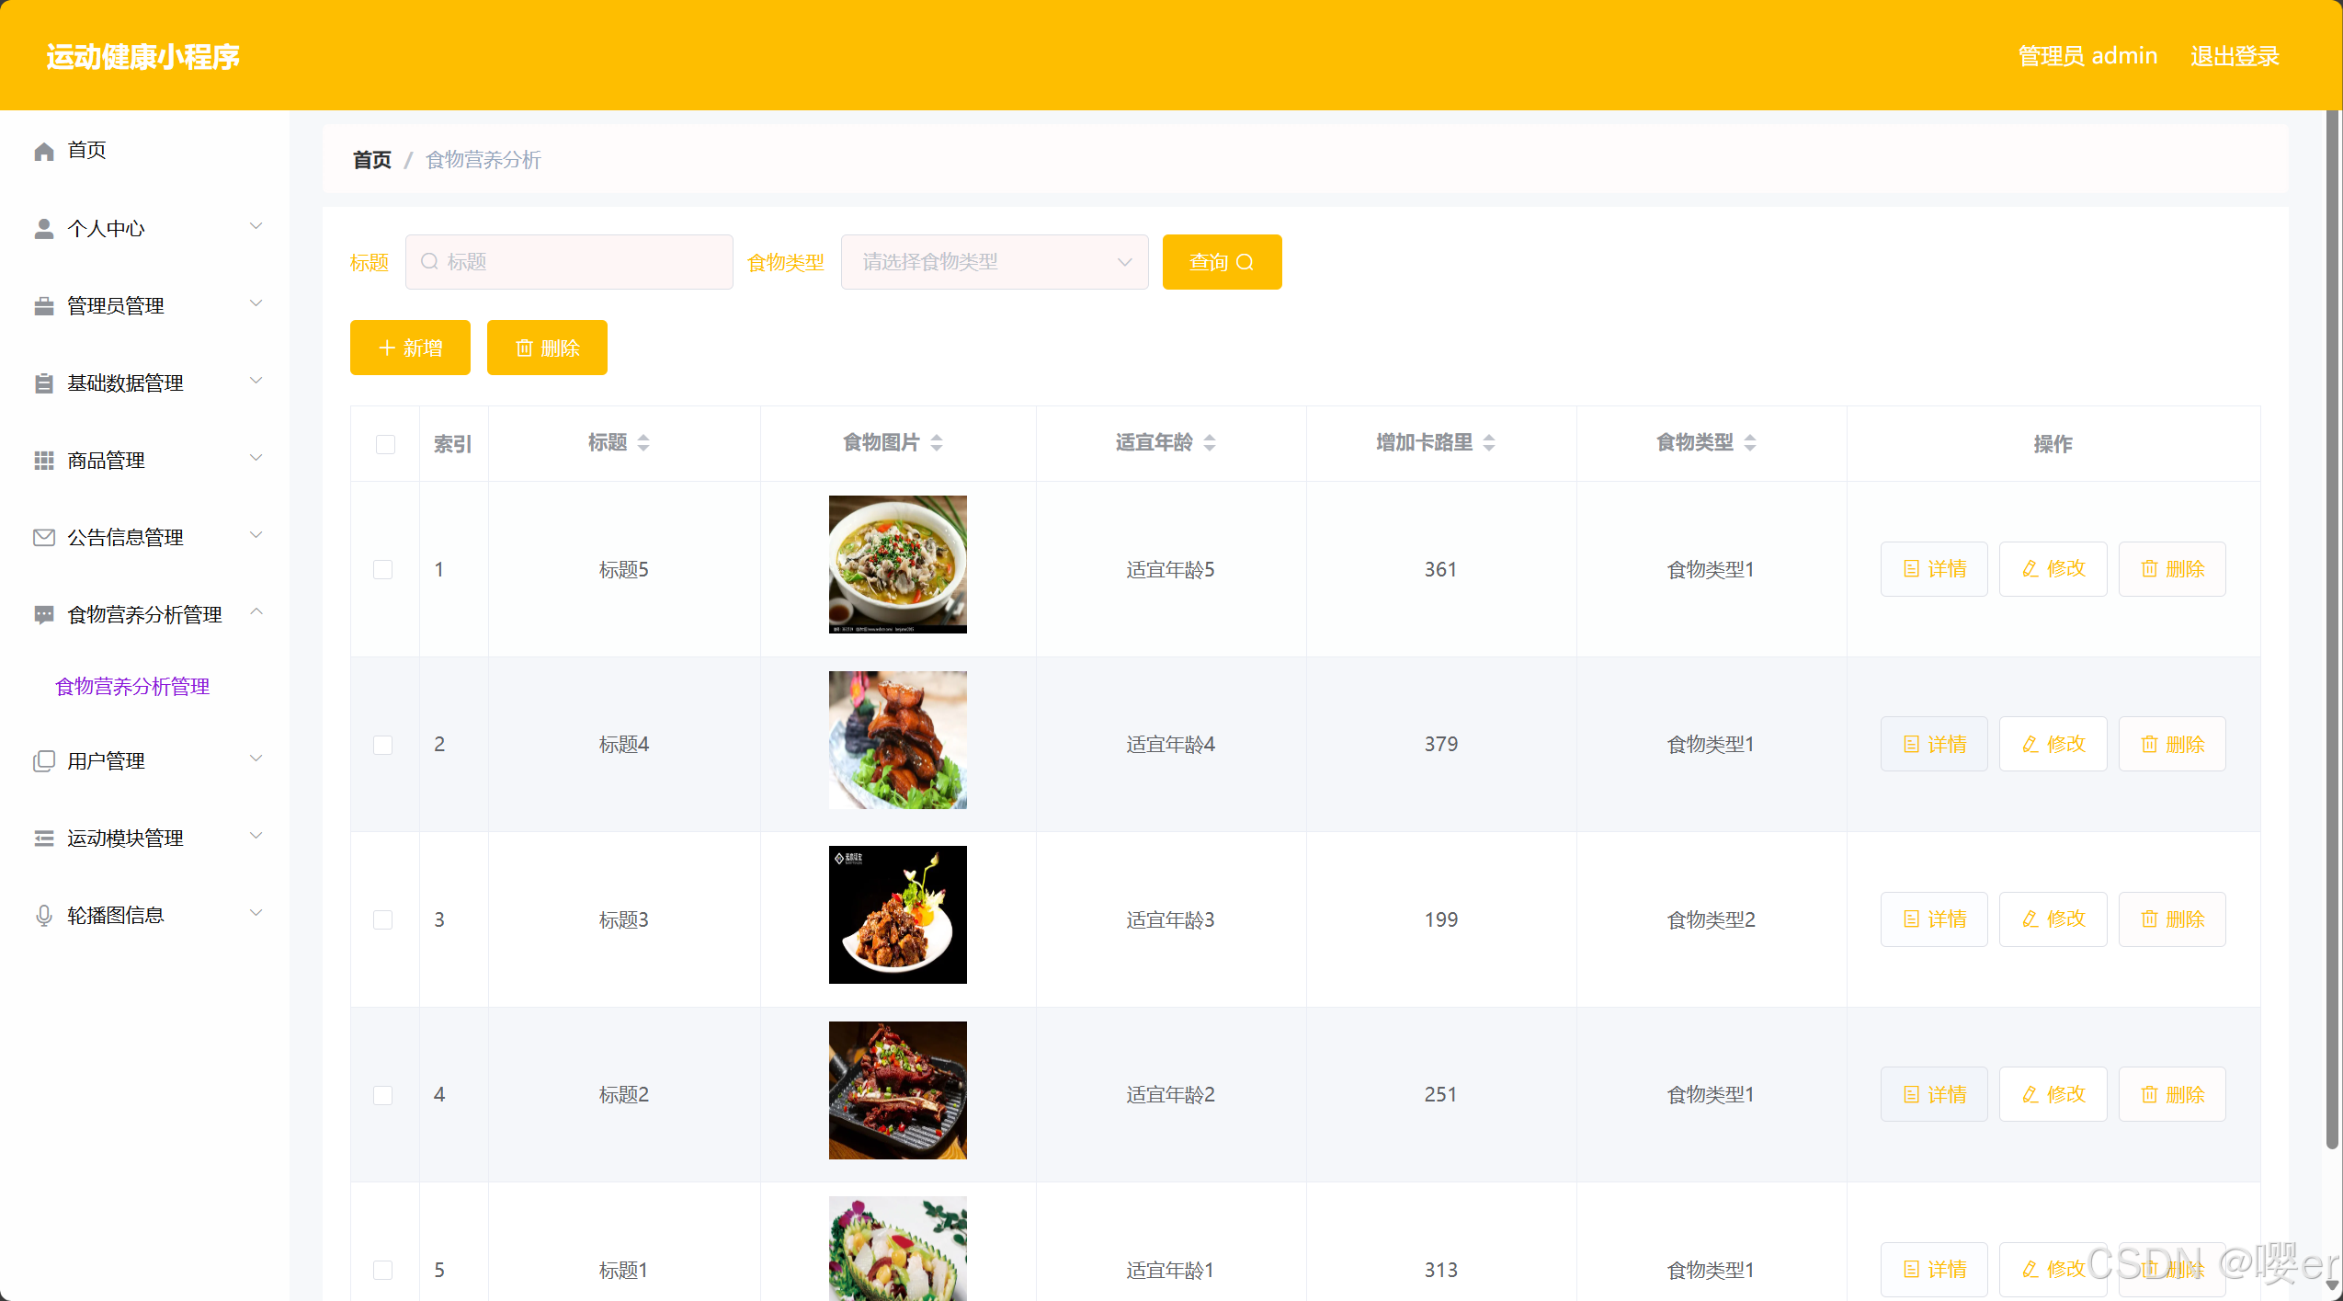Click the sort arrows on 标题 column
Viewport: 2343px width, 1301px height.
(x=643, y=443)
